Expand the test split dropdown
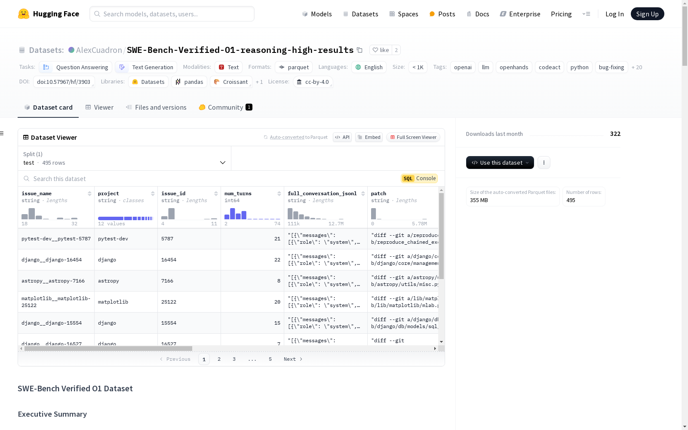This screenshot has height=430, width=688. pyautogui.click(x=124, y=158)
